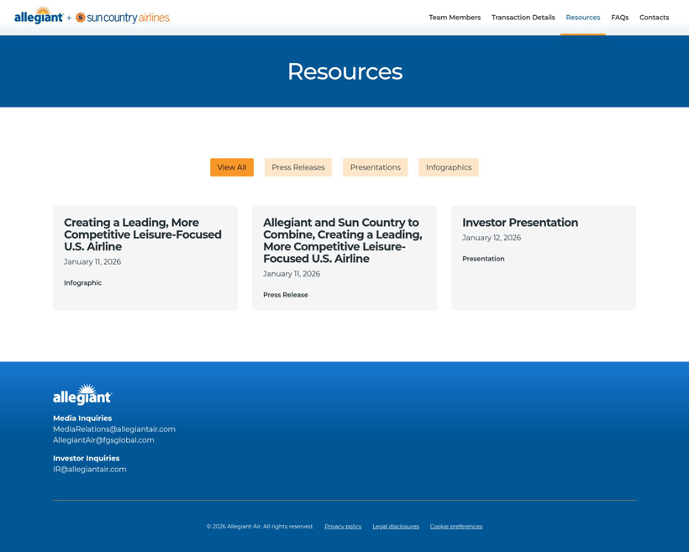689x552 pixels.
Task: Navigate to Contacts
Action: pyautogui.click(x=654, y=18)
